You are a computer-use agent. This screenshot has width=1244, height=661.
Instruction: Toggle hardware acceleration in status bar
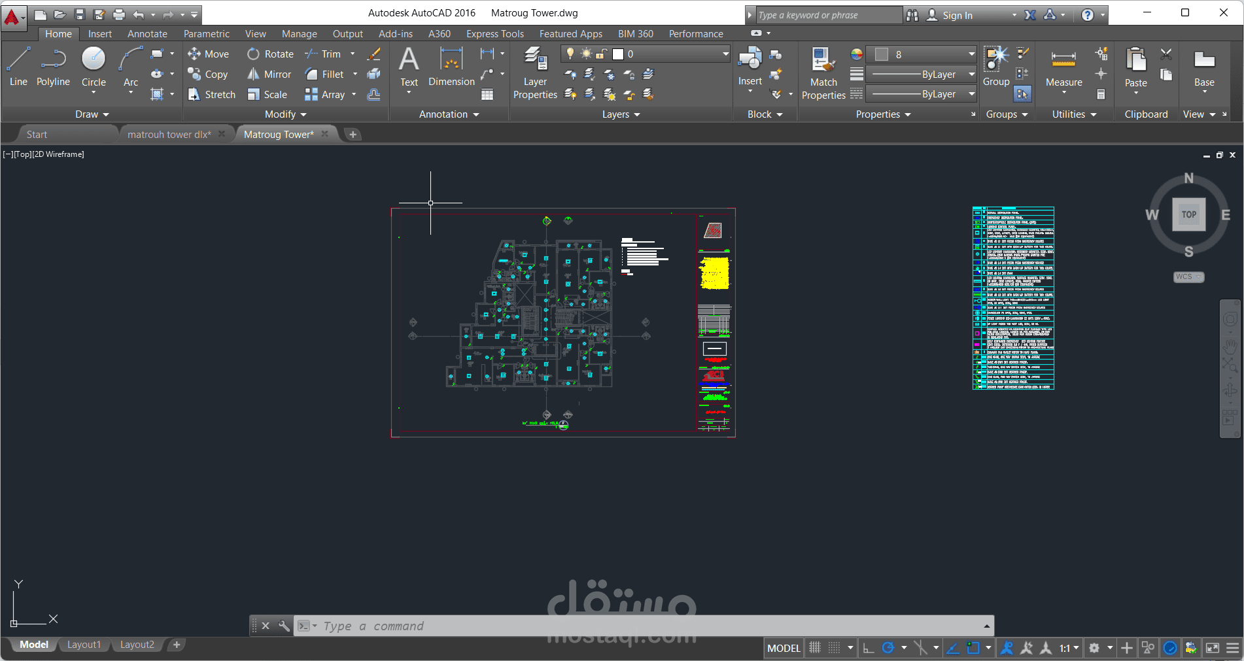(x=1170, y=648)
